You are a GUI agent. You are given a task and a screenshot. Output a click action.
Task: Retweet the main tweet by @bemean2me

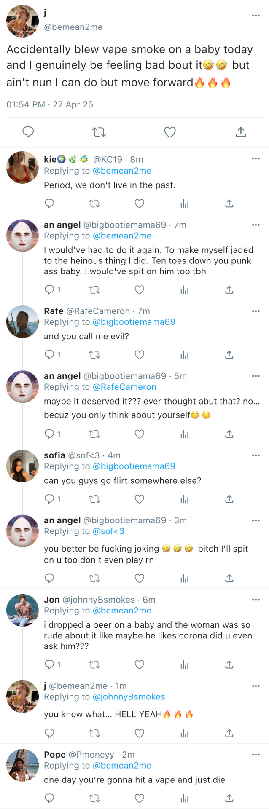tap(99, 132)
